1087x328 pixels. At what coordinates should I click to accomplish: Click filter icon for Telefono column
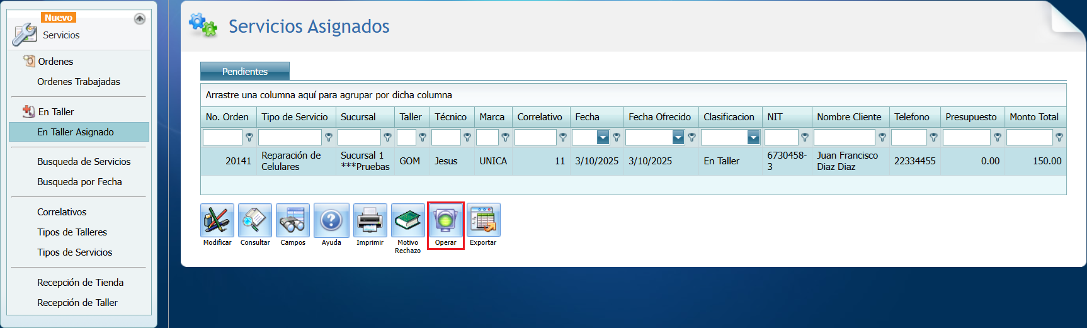coord(934,137)
